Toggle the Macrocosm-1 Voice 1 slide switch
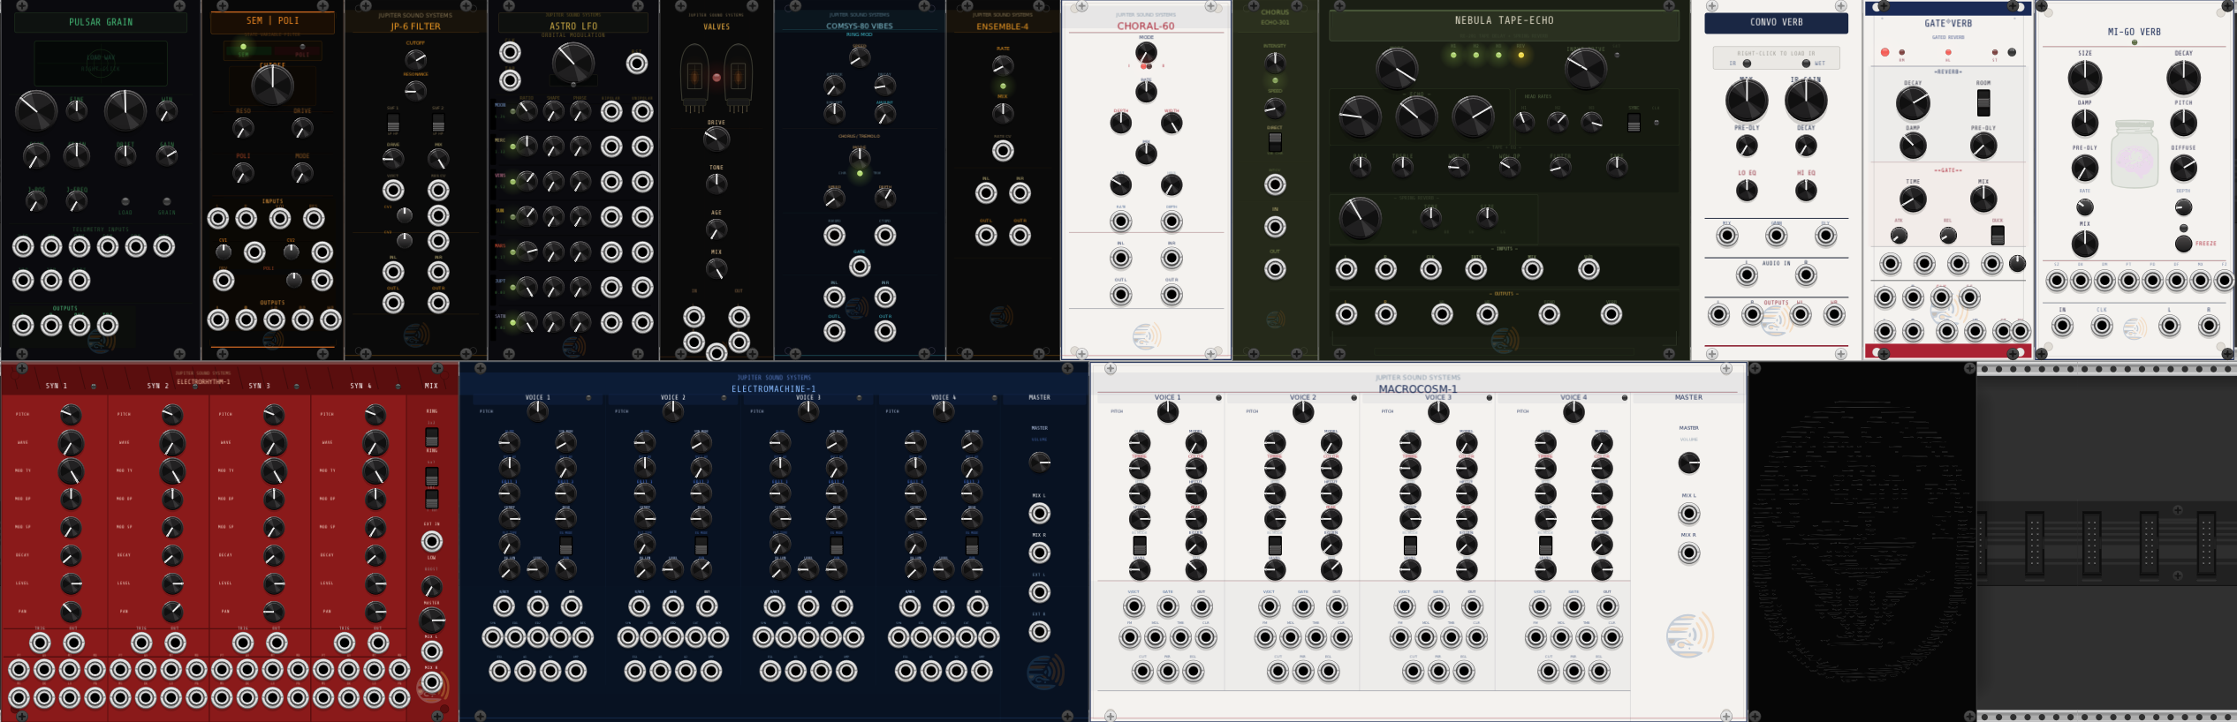The image size is (2237, 722). point(1140,545)
